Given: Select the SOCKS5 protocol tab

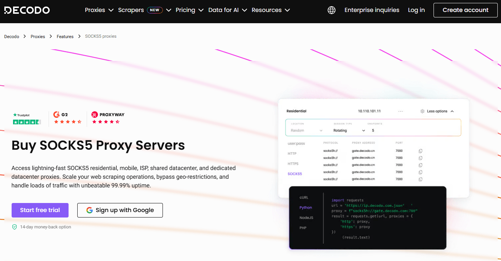Looking at the screenshot, I should pos(295,174).
